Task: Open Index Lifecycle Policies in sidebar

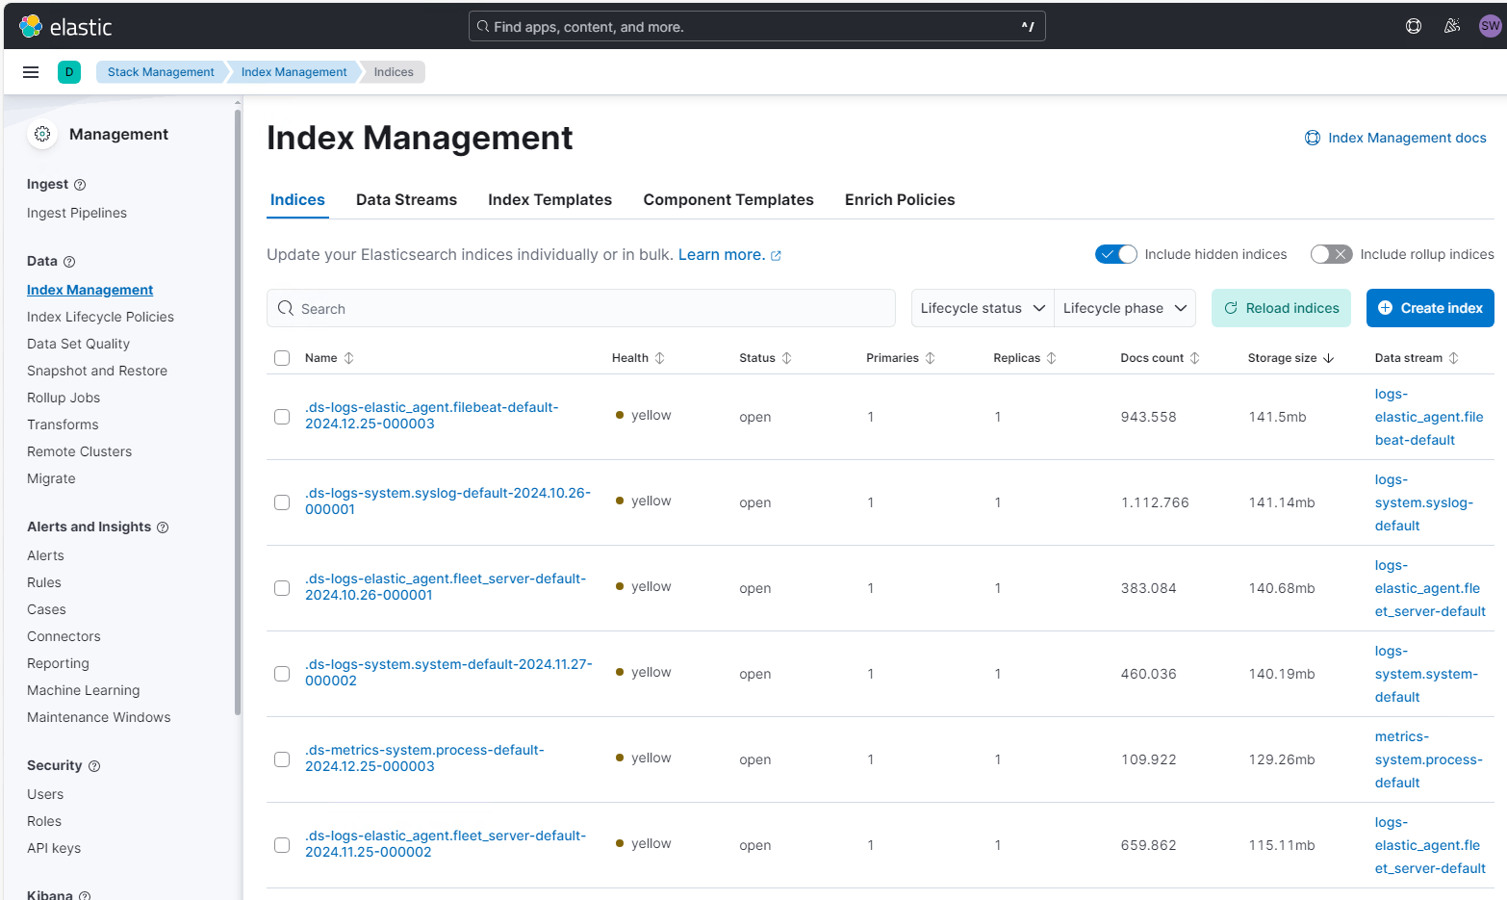Action: (x=100, y=317)
